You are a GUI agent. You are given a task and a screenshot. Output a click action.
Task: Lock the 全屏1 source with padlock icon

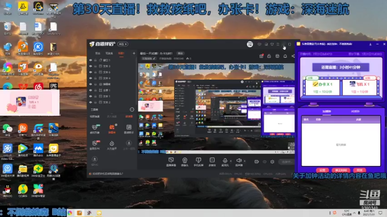(95, 90)
